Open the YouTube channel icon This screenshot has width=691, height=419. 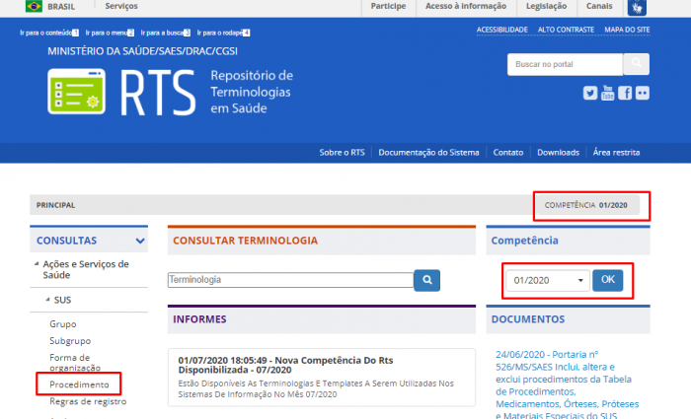(608, 93)
